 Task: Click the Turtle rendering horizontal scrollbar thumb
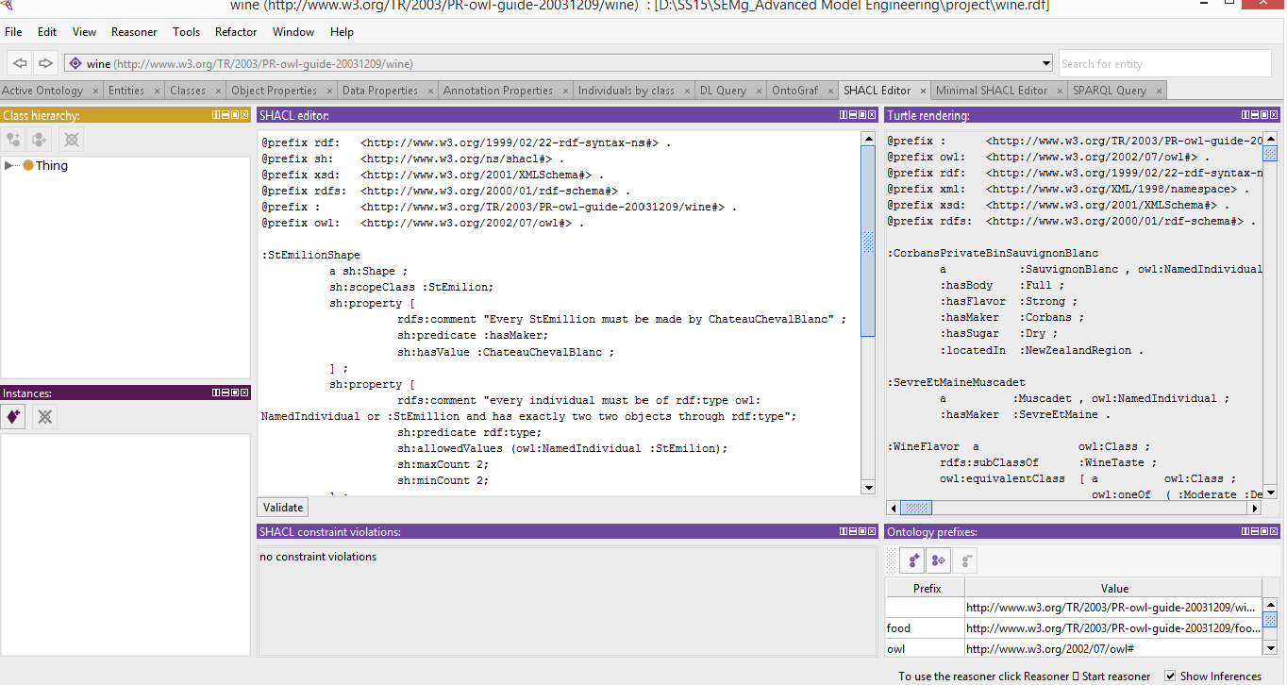(x=917, y=508)
